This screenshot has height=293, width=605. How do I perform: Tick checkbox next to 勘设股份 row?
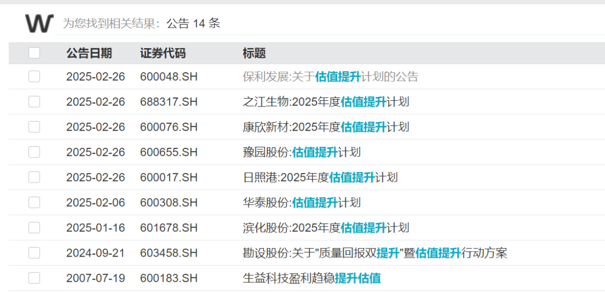point(34,253)
